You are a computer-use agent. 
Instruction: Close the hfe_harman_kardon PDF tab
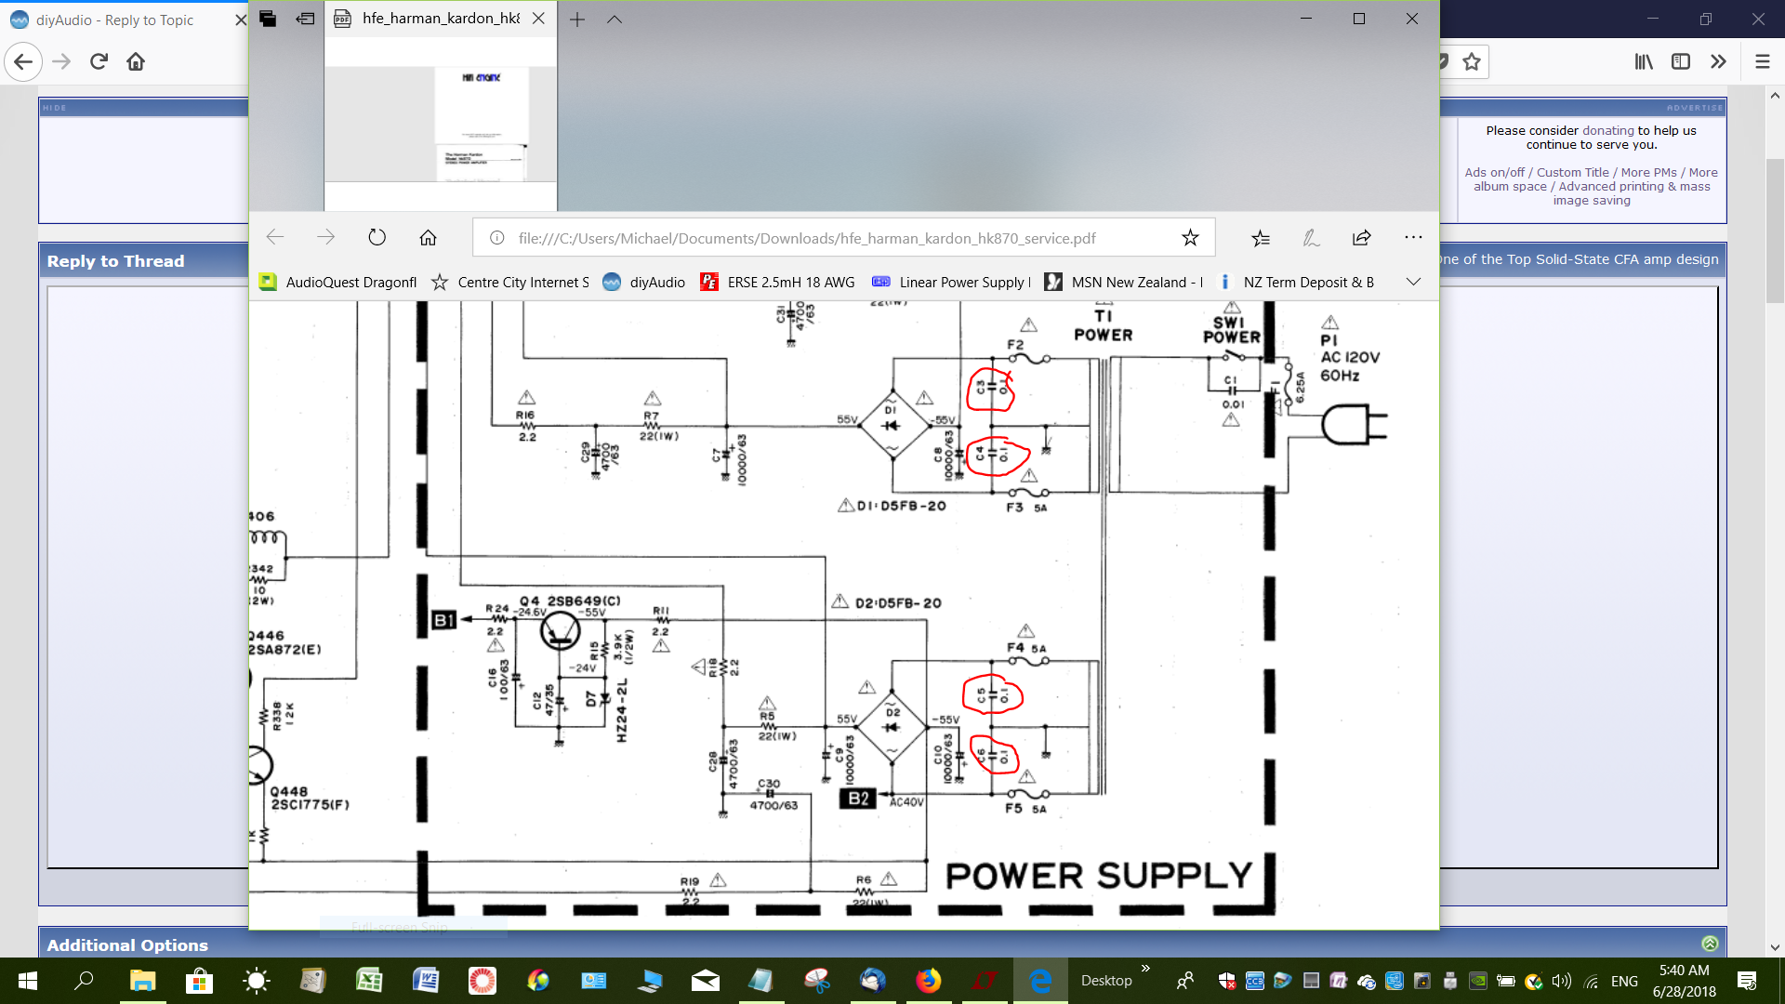pos(538,19)
